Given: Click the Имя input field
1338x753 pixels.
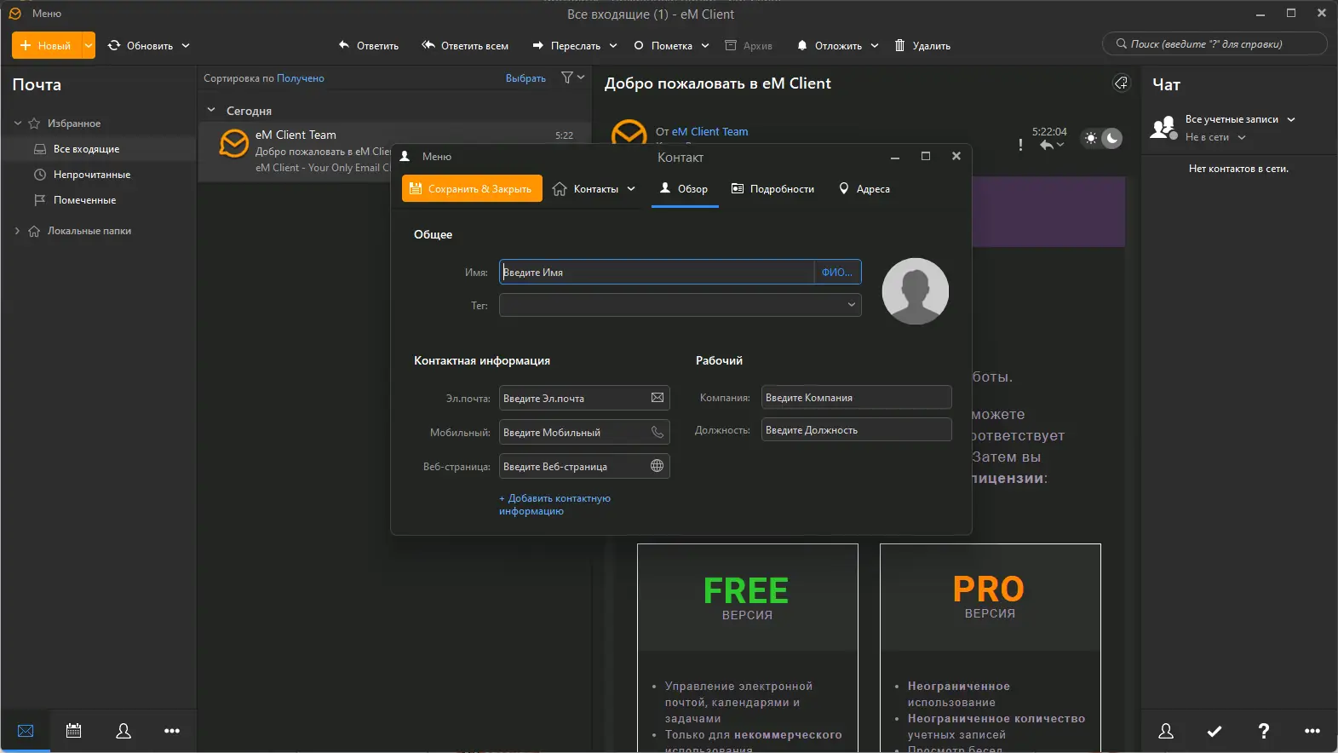Looking at the screenshot, I should point(657,272).
